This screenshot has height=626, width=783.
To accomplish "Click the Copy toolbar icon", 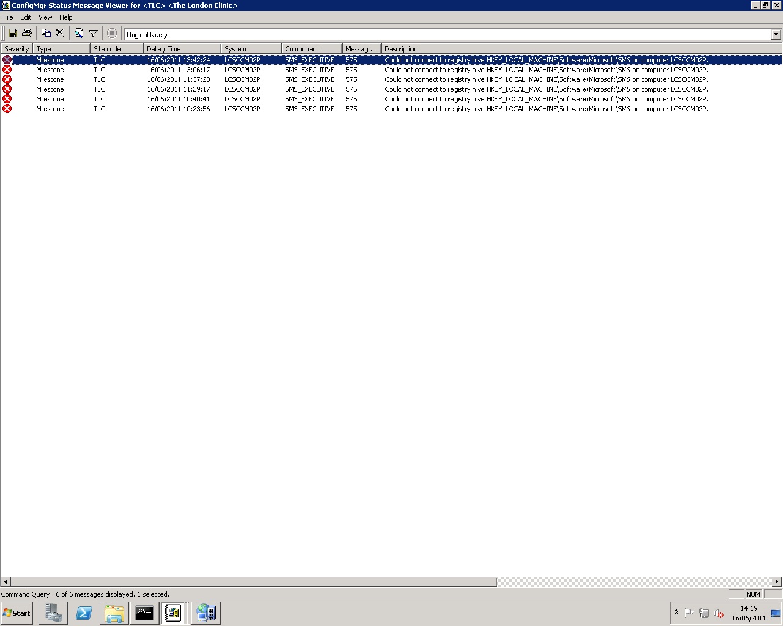I will coord(46,33).
